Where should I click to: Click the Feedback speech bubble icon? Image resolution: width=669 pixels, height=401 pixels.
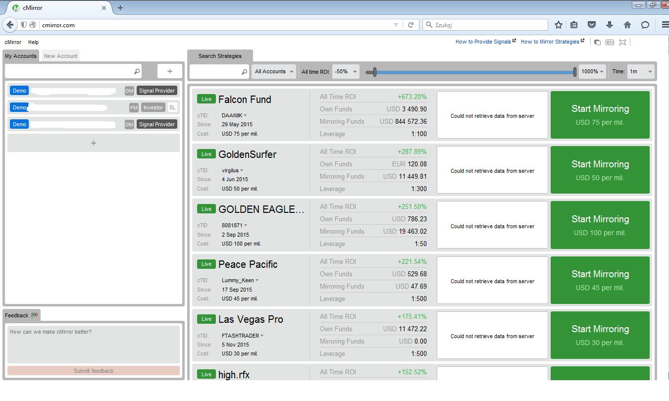pyautogui.click(x=34, y=315)
